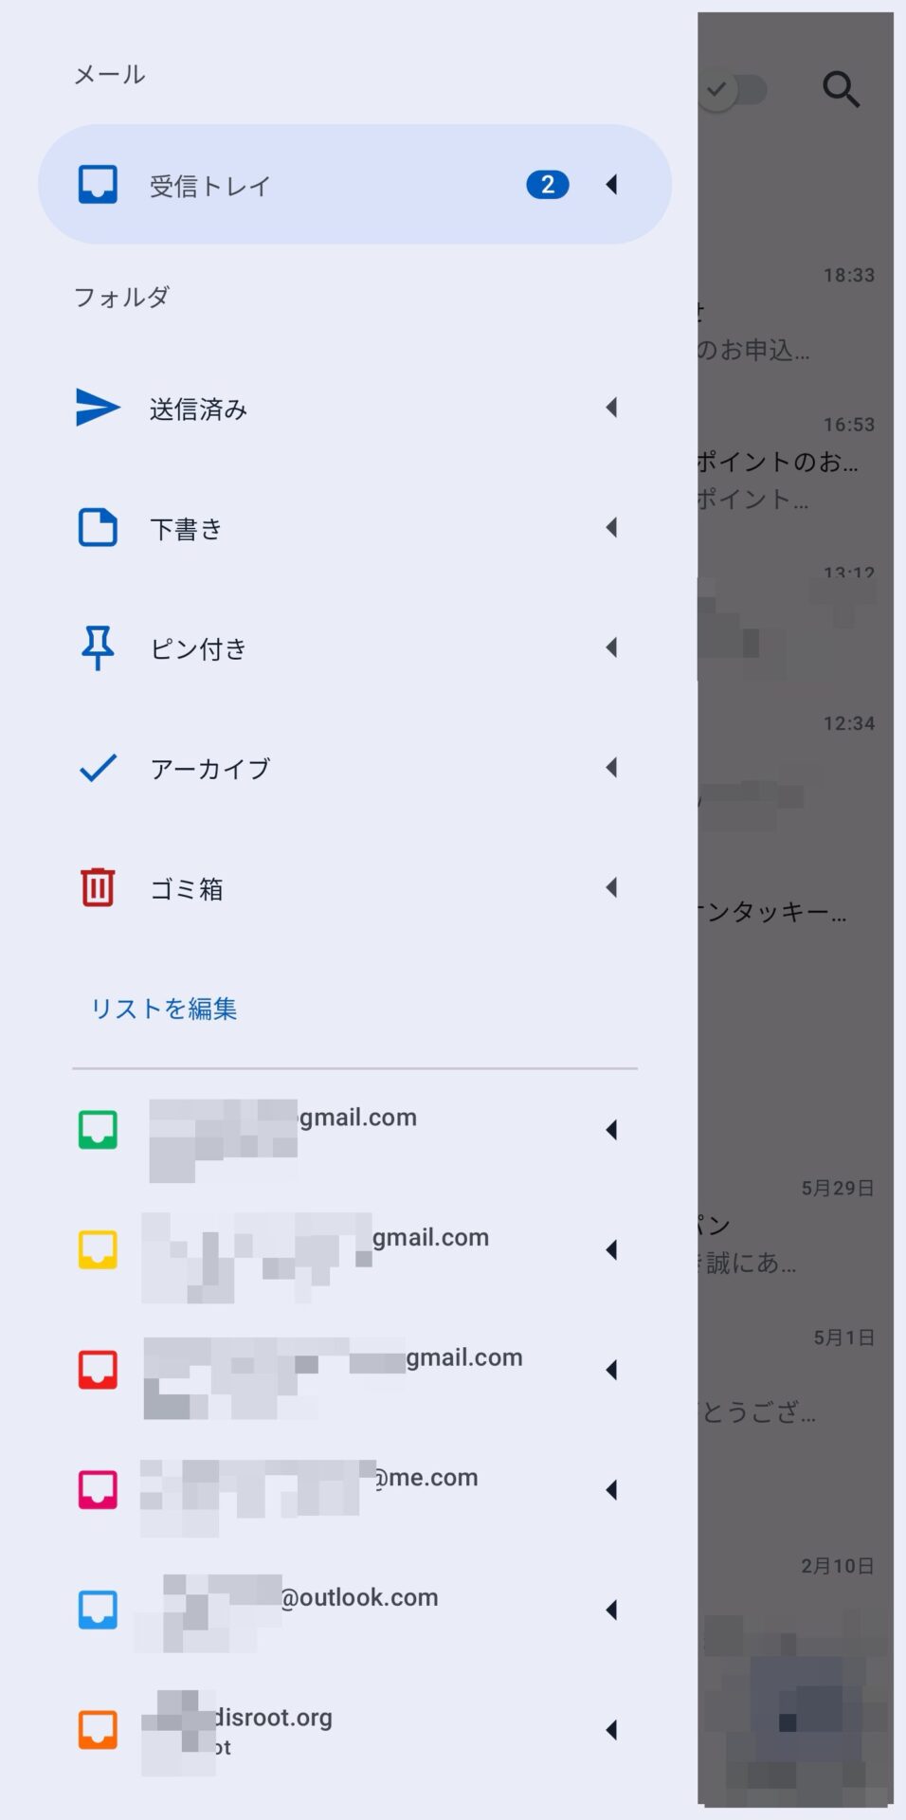Image resolution: width=906 pixels, height=1820 pixels.
Task: Expand the outlook.com account arrow
Action: coord(611,1610)
